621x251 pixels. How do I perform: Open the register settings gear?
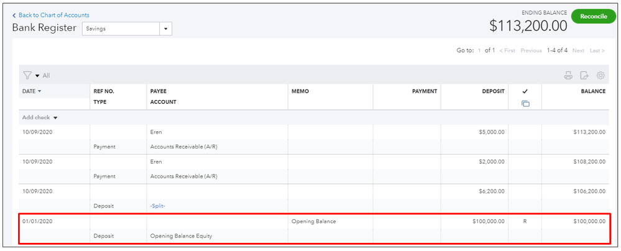click(600, 76)
